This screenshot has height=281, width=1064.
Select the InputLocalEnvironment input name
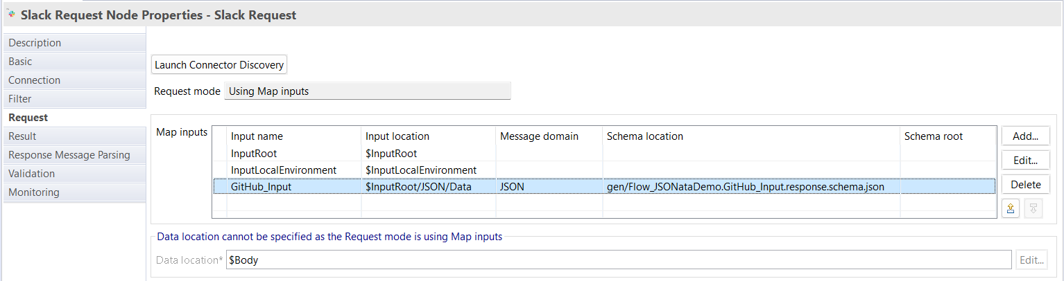click(284, 170)
